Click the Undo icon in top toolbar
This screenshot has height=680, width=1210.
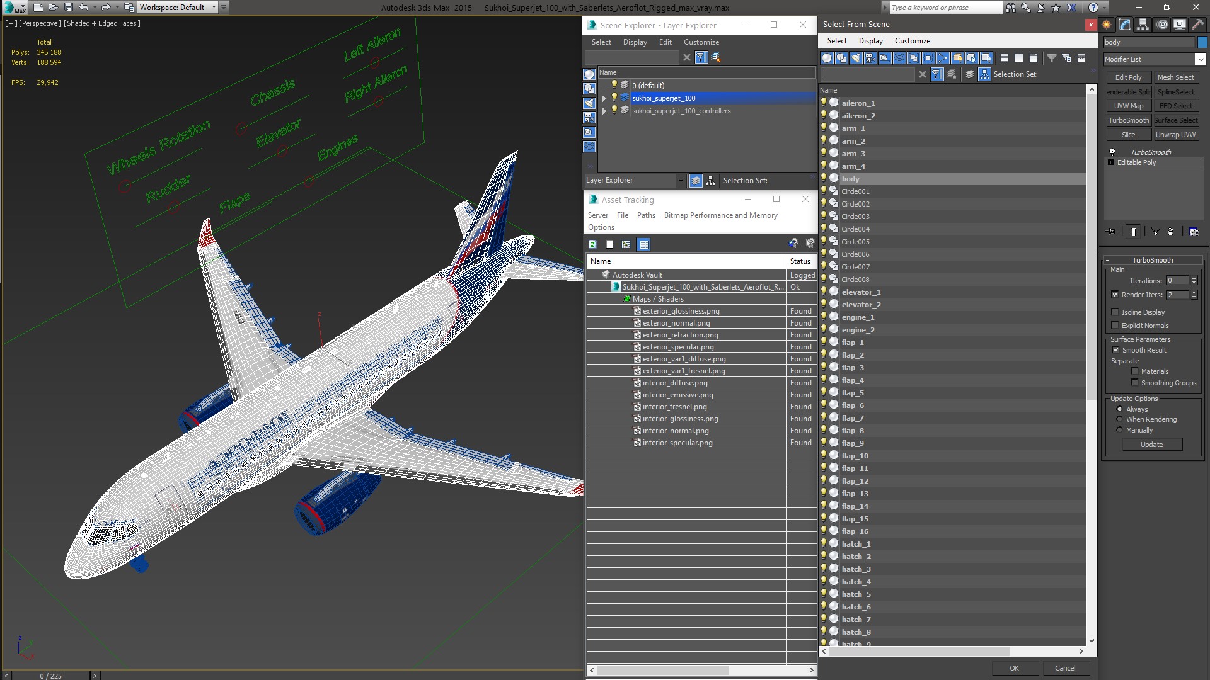click(x=83, y=8)
